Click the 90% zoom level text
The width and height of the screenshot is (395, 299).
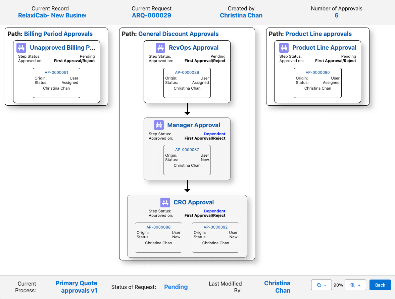(338, 285)
